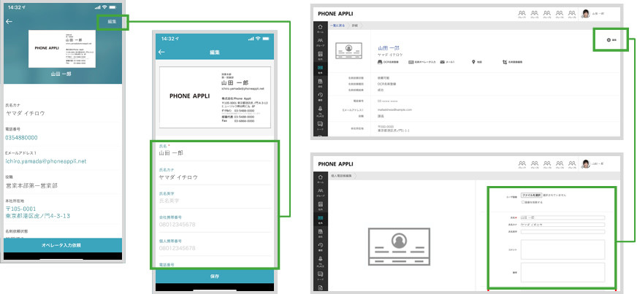Tap the back arrow on phone 編集 screen
This screenshot has width=637, height=294.
161,52
